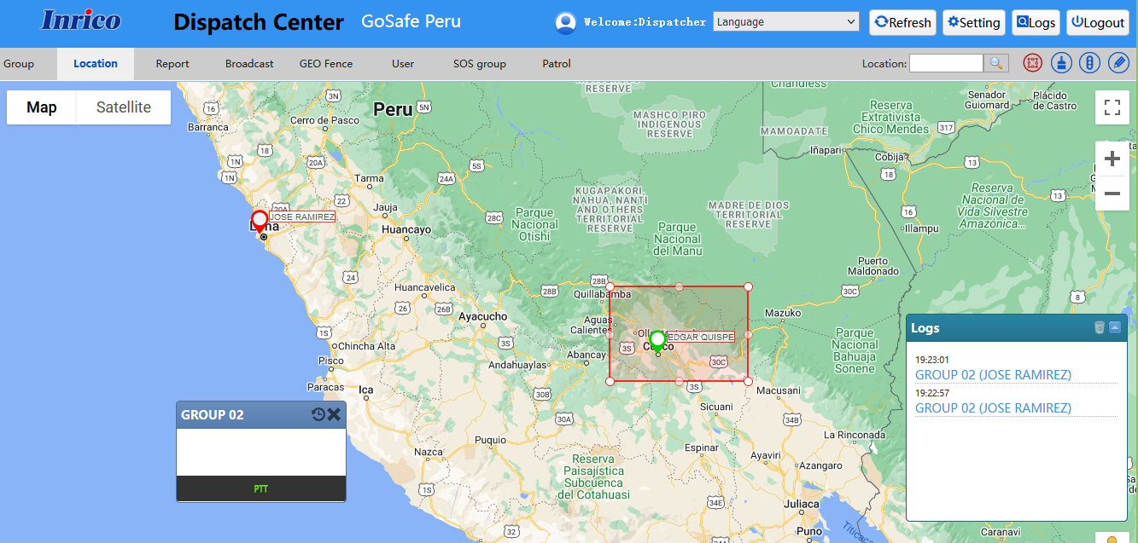This screenshot has width=1138, height=543.
Task: Switch to the Group tab
Action: click(x=19, y=64)
